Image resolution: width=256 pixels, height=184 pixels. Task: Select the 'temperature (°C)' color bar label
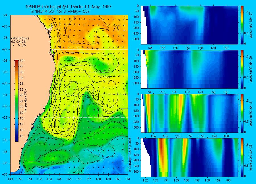26,100
